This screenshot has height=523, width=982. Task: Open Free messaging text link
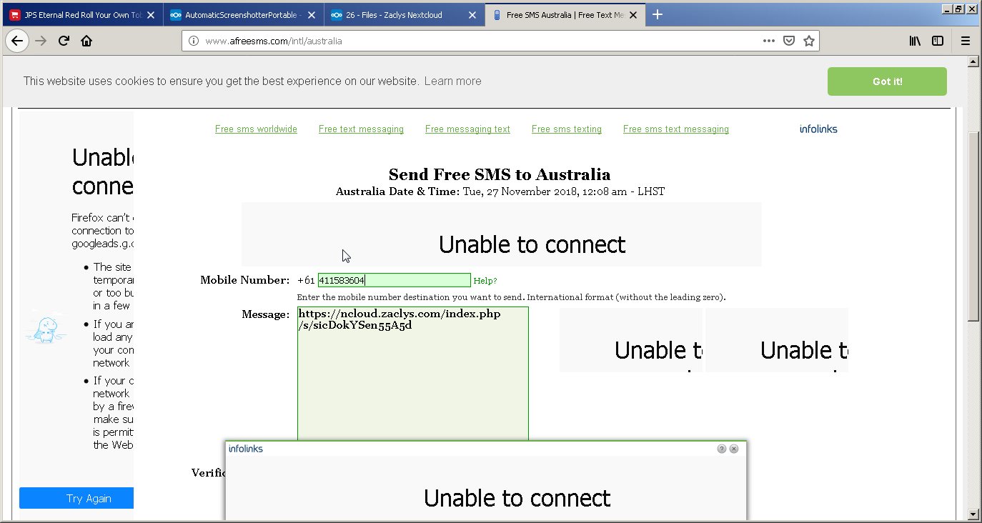[467, 129]
